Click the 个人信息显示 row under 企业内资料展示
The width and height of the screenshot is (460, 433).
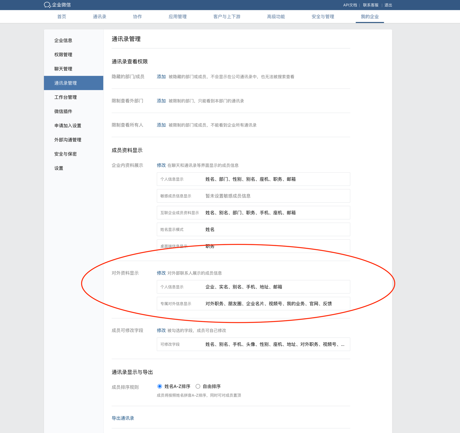point(253,179)
